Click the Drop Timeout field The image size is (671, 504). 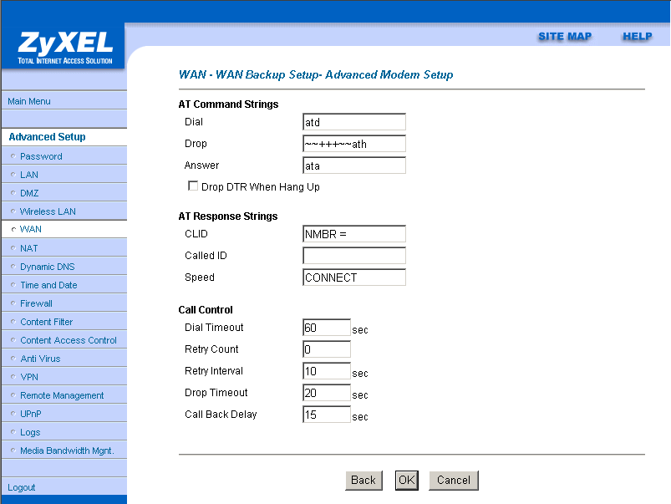(x=327, y=393)
